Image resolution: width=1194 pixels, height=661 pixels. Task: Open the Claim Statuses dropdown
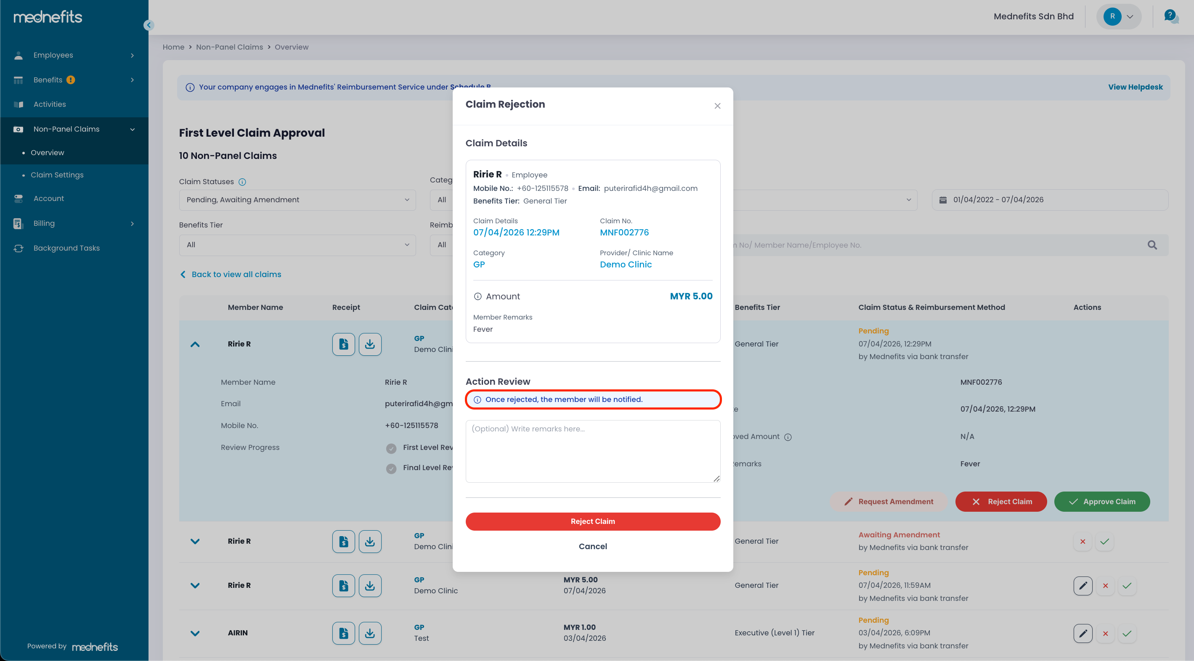(x=297, y=200)
